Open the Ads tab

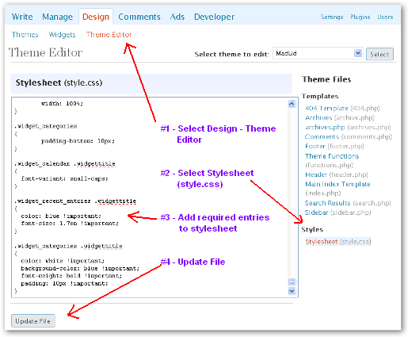(x=177, y=17)
